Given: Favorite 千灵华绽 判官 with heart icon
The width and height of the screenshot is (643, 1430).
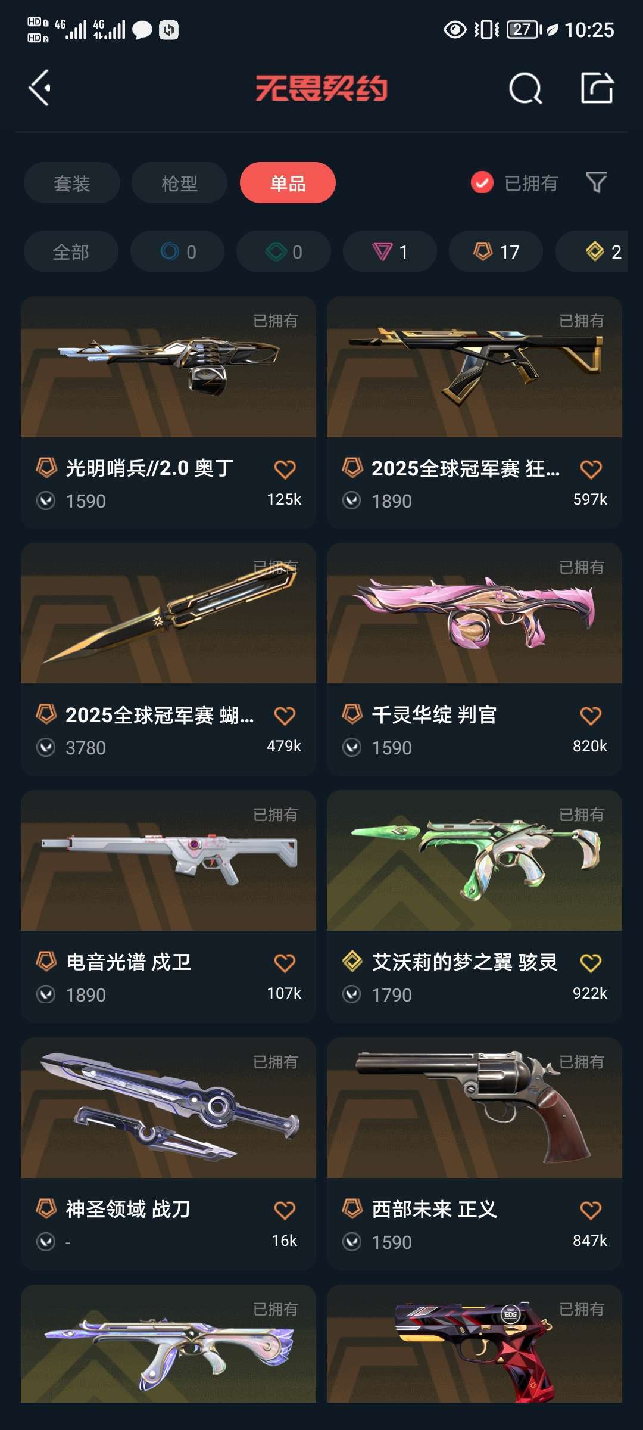Looking at the screenshot, I should tap(591, 716).
